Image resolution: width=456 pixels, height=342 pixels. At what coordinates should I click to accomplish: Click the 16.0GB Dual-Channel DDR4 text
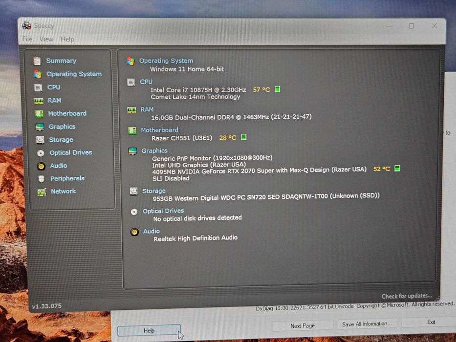[x=231, y=117]
